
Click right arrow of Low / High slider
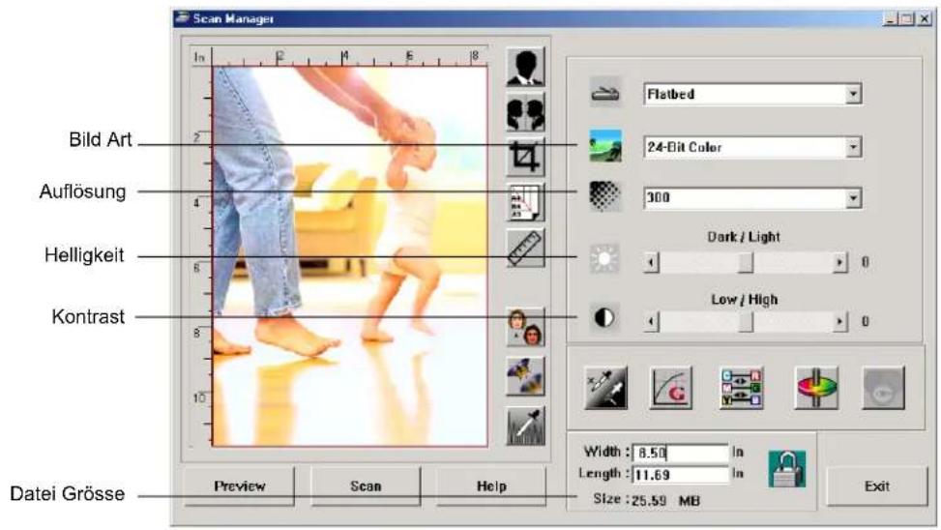coord(839,322)
